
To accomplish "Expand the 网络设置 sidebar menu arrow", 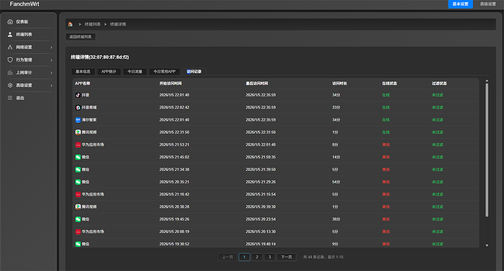I will coord(51,47).
